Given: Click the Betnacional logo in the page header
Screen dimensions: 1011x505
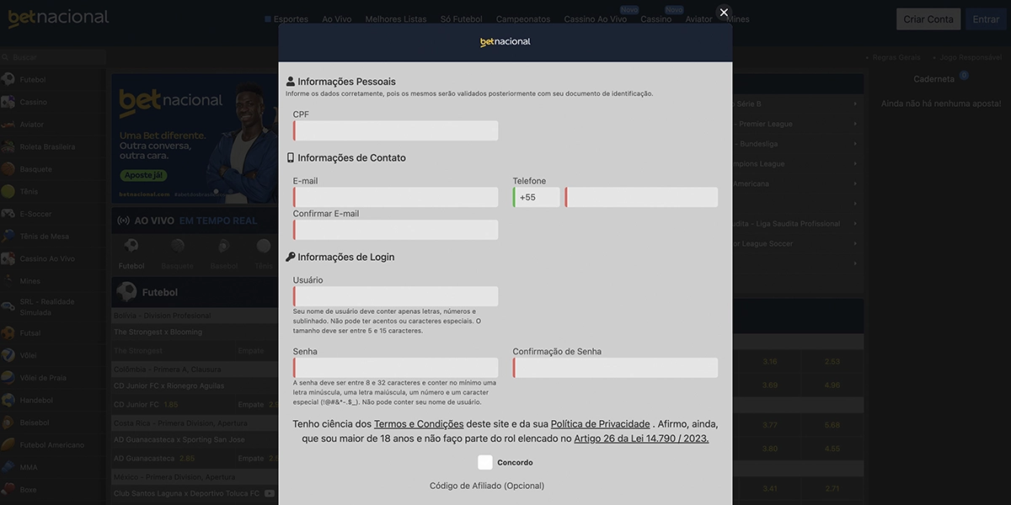Looking at the screenshot, I should pos(58,18).
